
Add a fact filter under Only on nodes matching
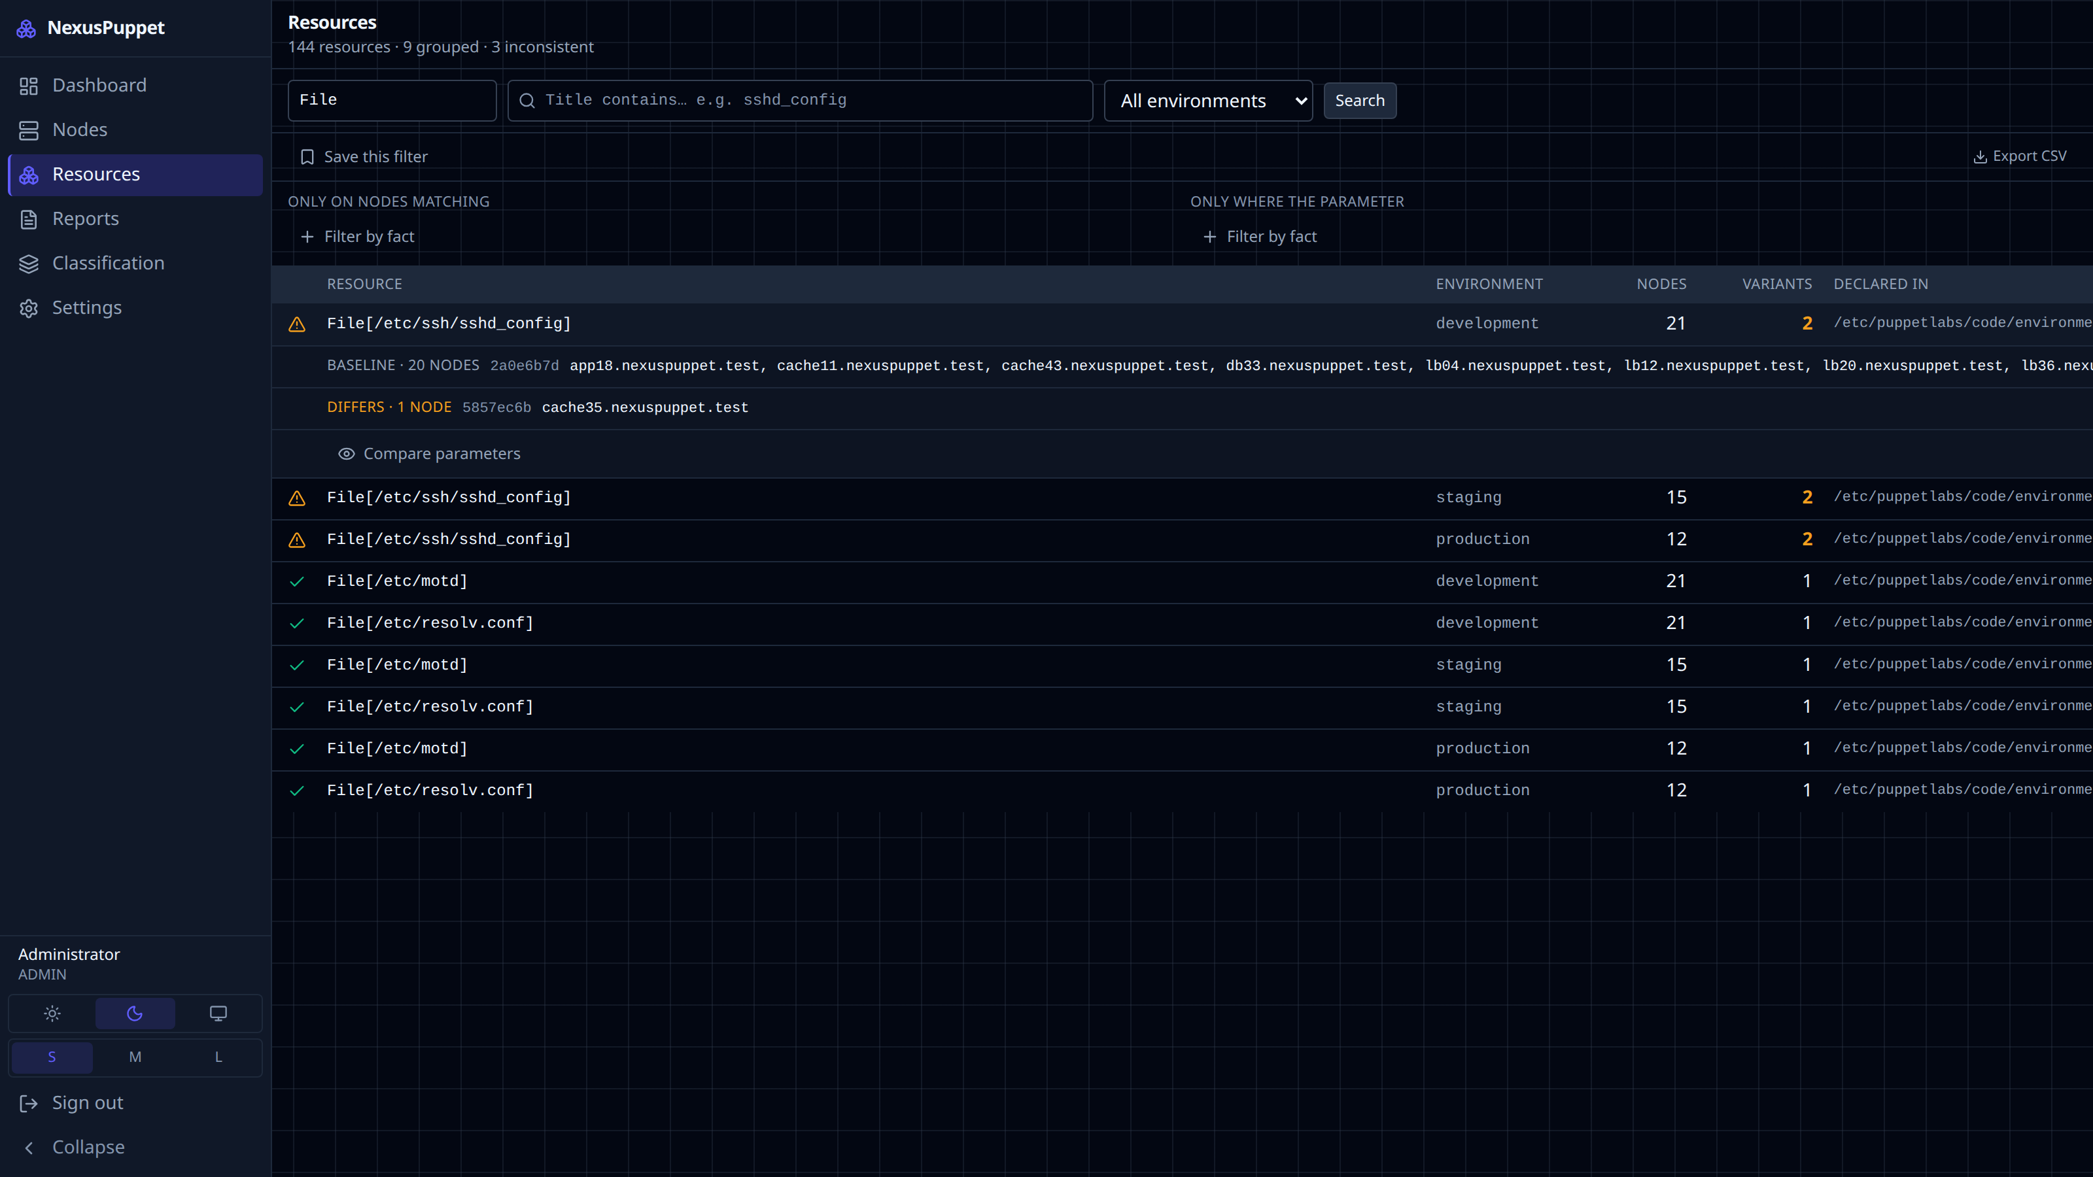coord(358,236)
